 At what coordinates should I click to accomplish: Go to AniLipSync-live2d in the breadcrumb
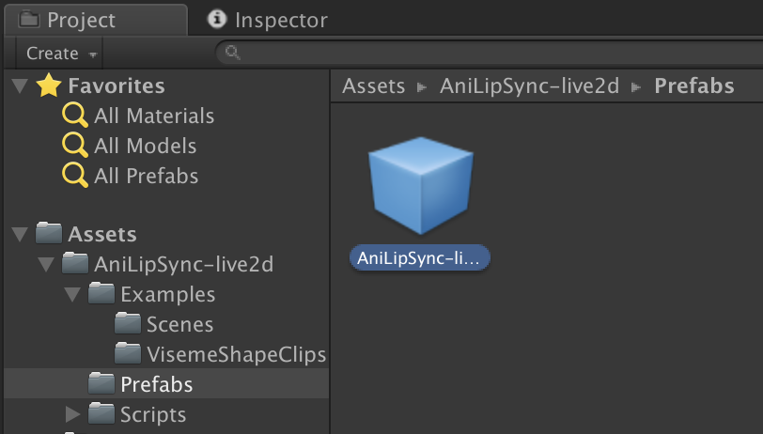[529, 86]
